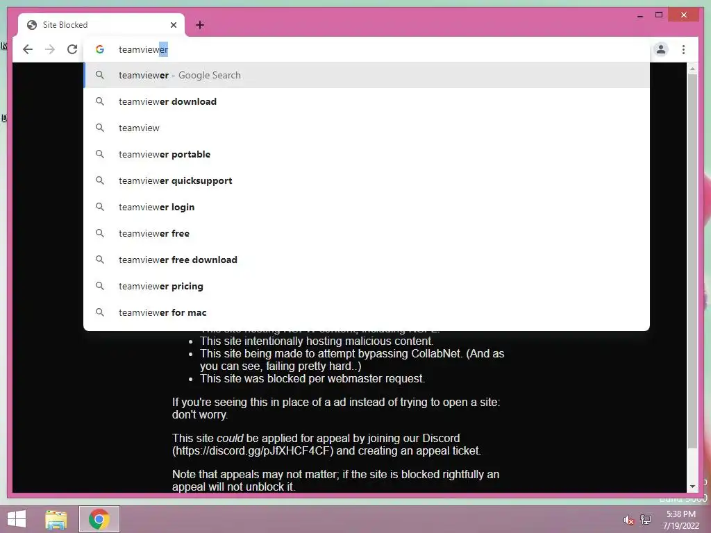Select teamviewer login suggestion
711x533 pixels.
tap(367, 207)
